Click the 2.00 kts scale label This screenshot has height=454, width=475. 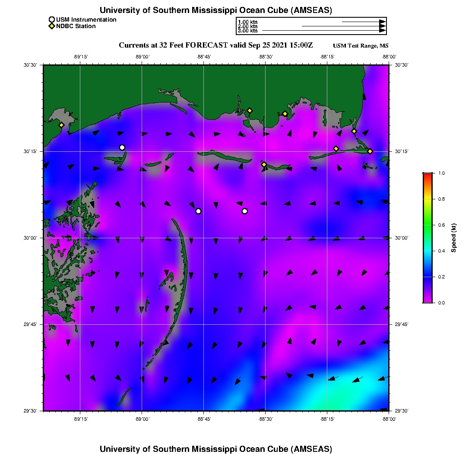coord(247,26)
